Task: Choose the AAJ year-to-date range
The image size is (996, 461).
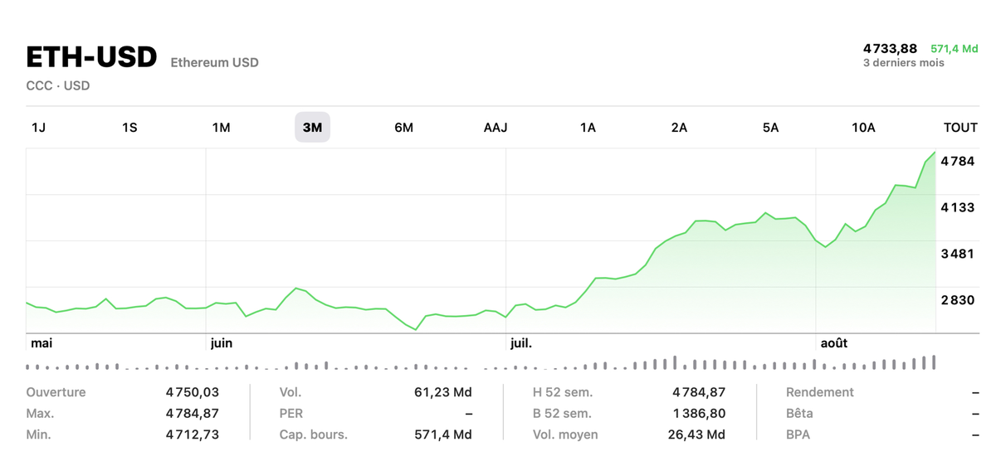Action: coord(496,128)
